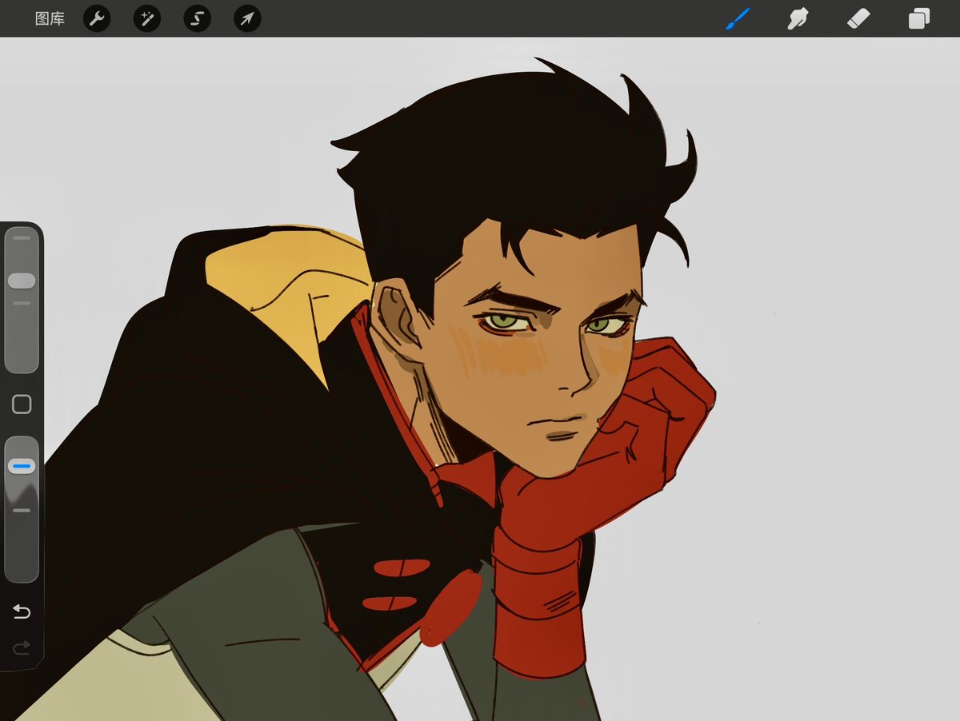Screen dimensions: 960x721
Task: Open the Gallery (图库) button
Action: (50, 18)
